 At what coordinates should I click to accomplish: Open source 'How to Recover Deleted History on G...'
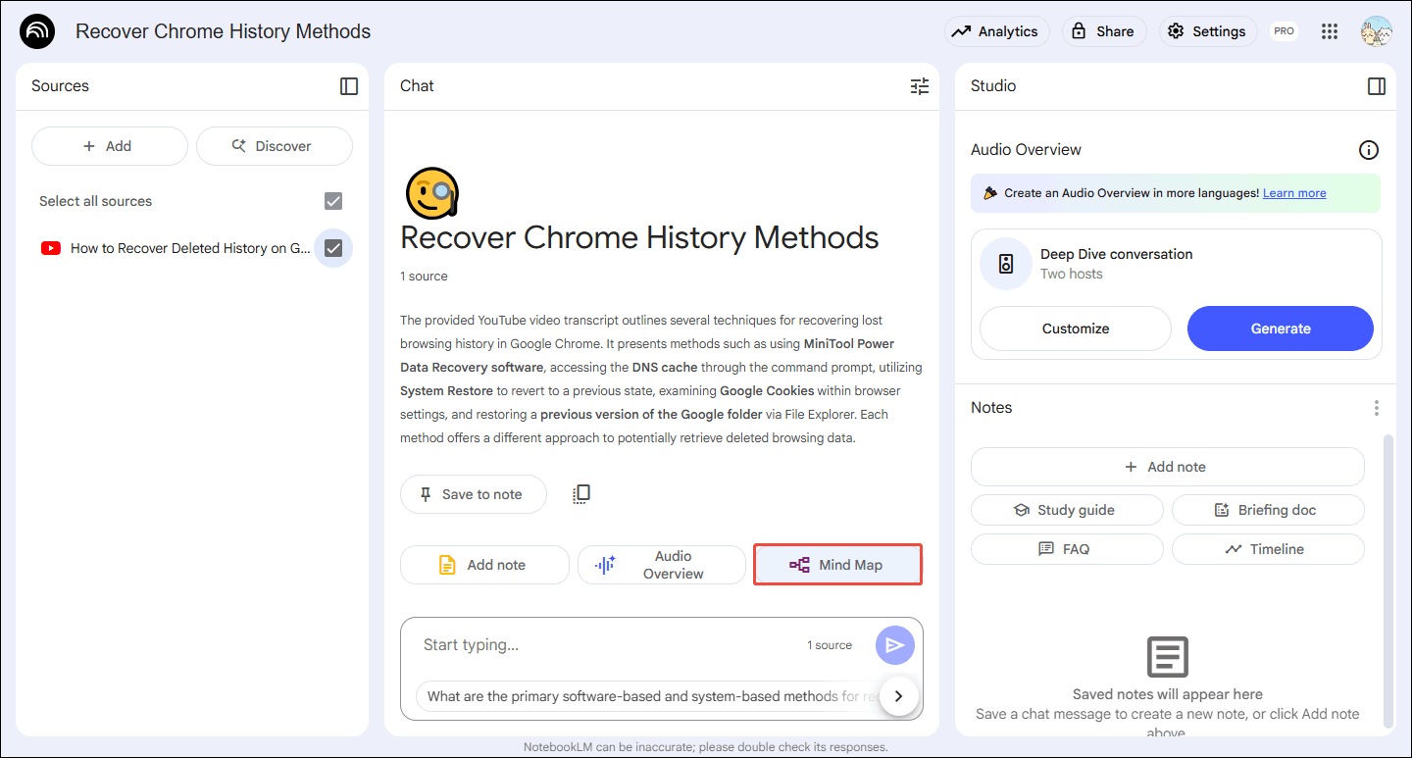point(191,248)
